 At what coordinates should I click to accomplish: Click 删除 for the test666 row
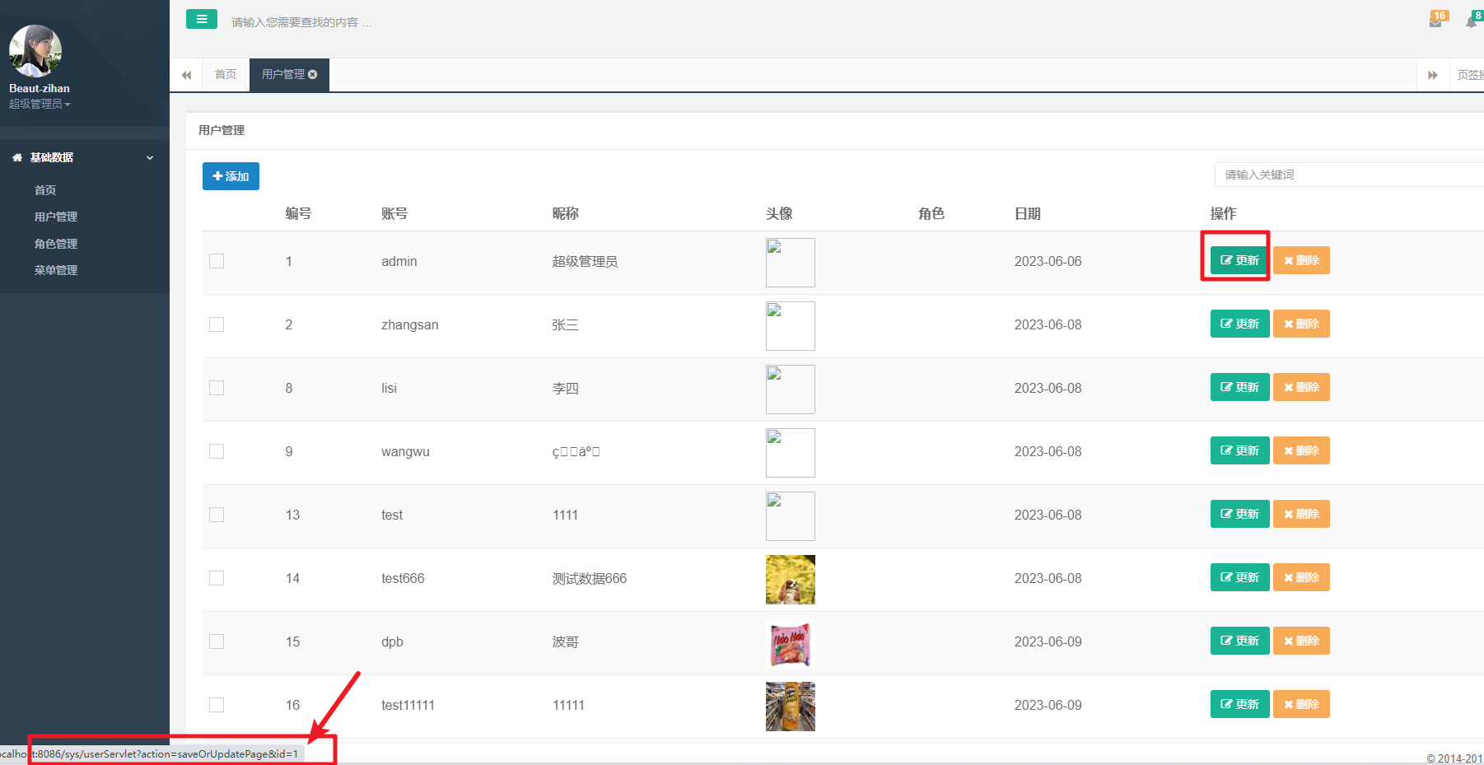(1301, 577)
